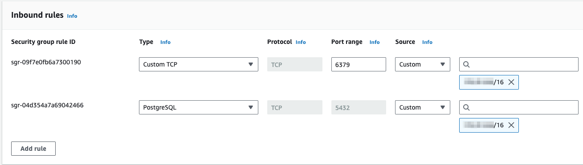This screenshot has height=165, width=583.
Task: Click the port range field showing 6379
Action: [x=359, y=64]
